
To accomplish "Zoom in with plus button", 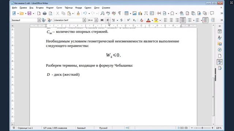I will coord(212,128).
